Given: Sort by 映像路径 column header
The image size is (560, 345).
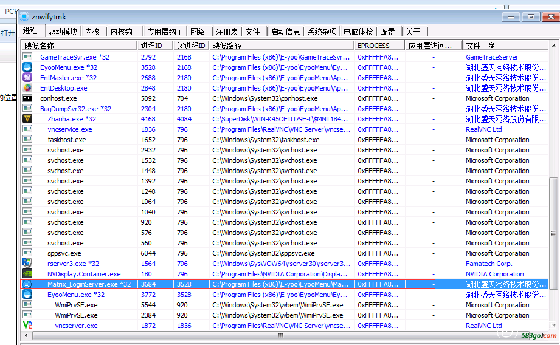Looking at the screenshot, I should (x=282, y=46).
